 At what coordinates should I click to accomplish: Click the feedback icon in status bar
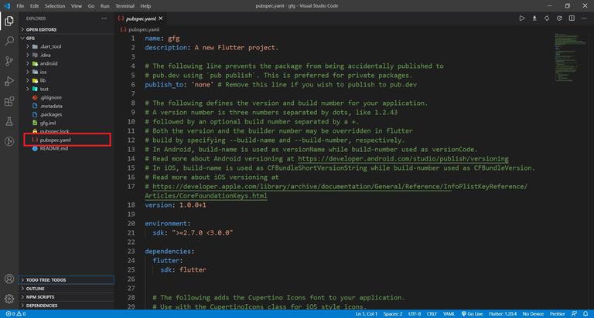(575, 314)
